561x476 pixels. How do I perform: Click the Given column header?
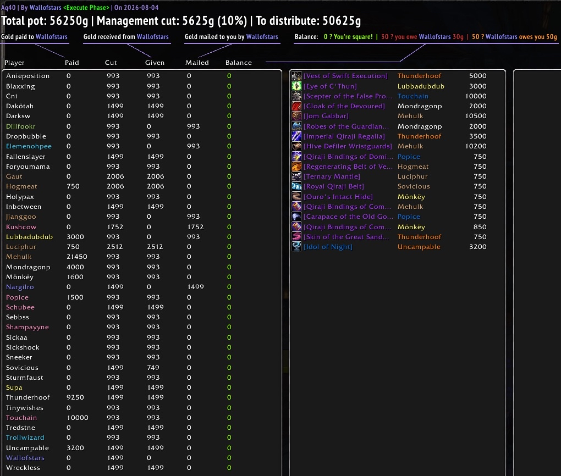tap(155, 63)
